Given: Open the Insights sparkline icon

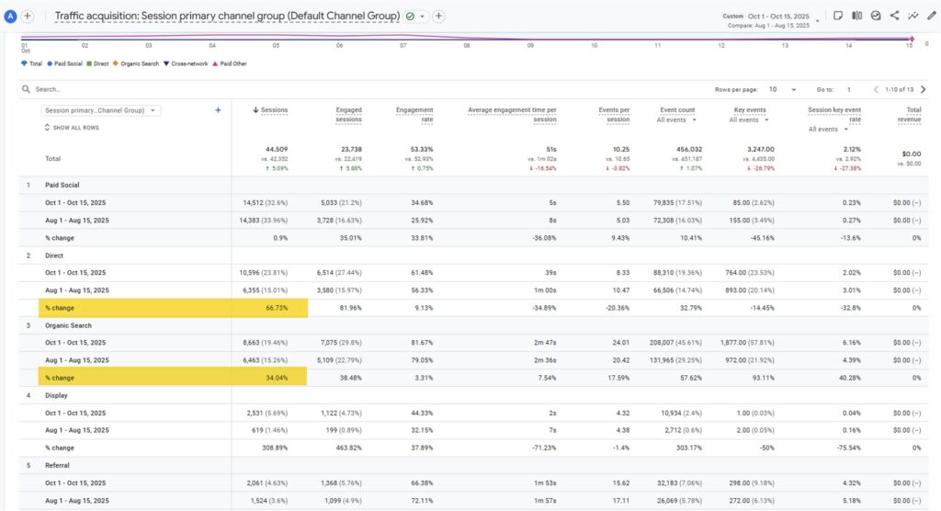Looking at the screenshot, I should (913, 16).
